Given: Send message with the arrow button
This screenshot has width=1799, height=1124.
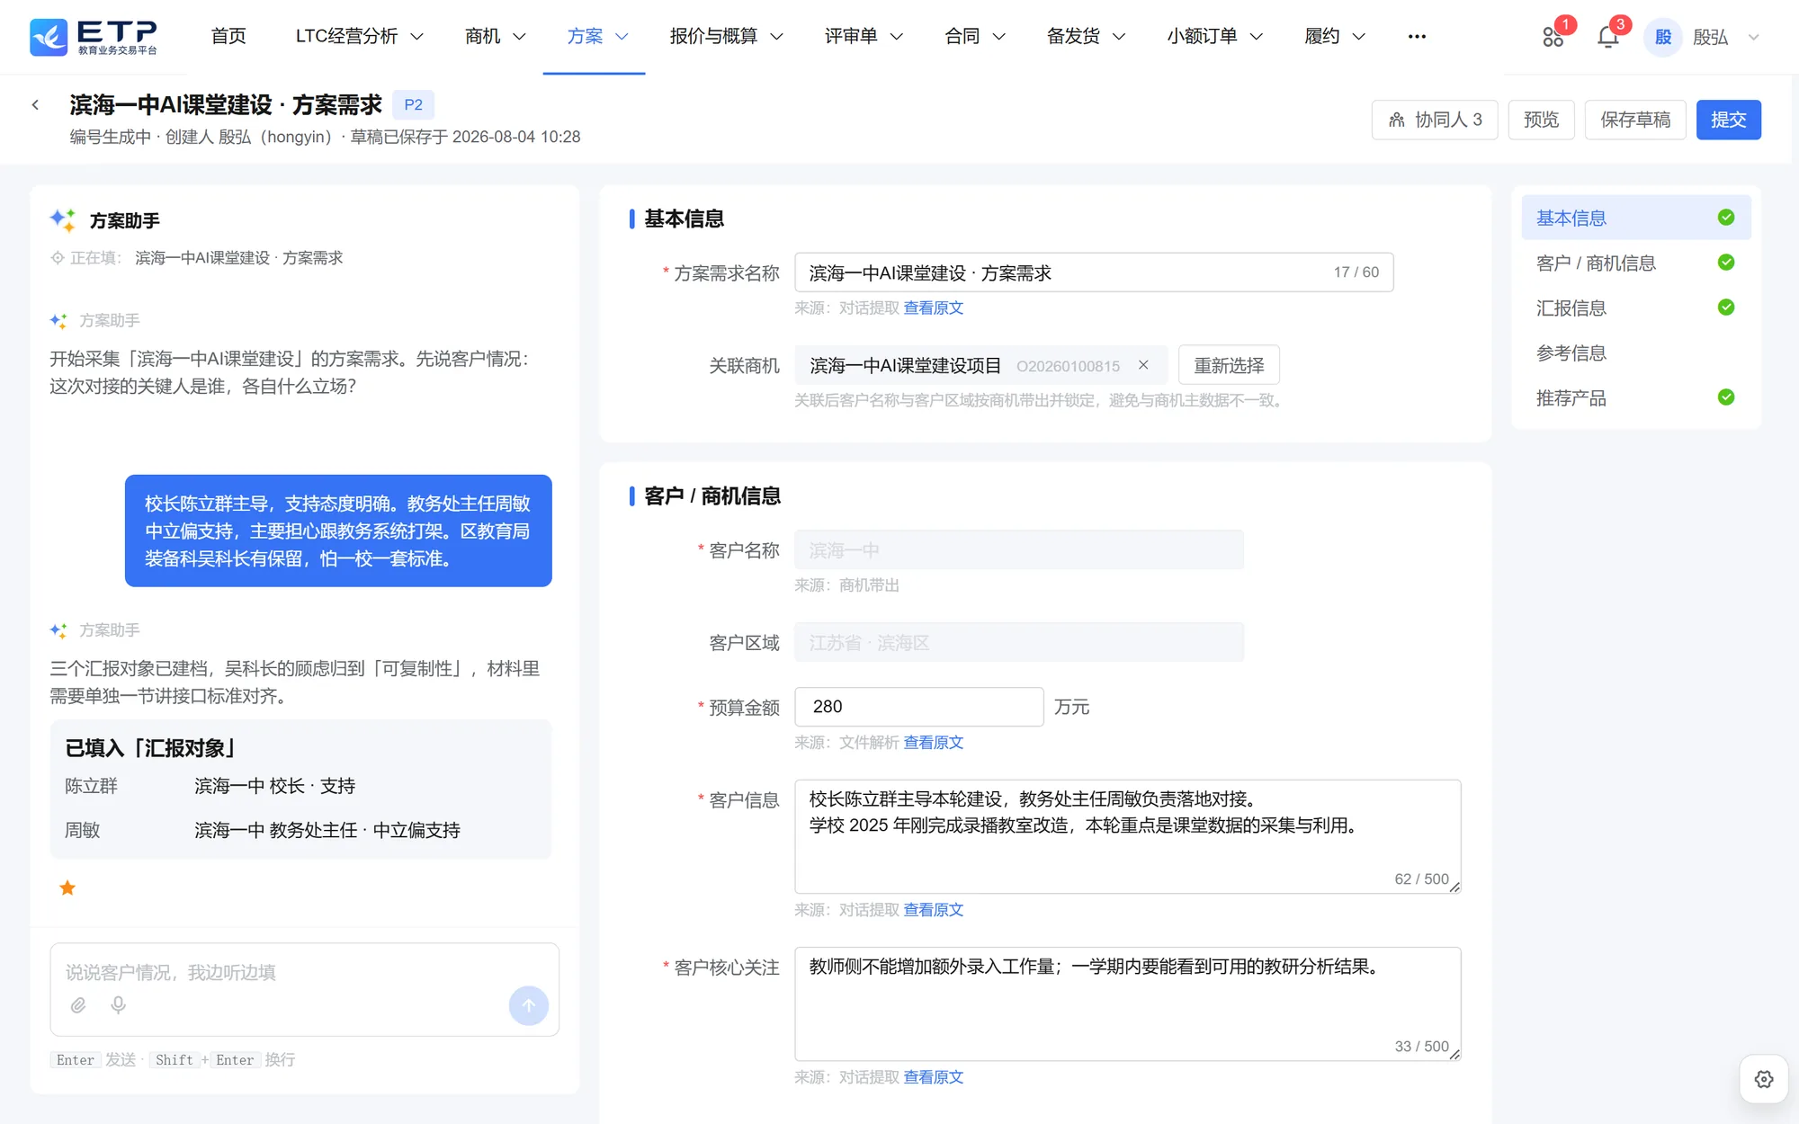Looking at the screenshot, I should [x=529, y=1005].
